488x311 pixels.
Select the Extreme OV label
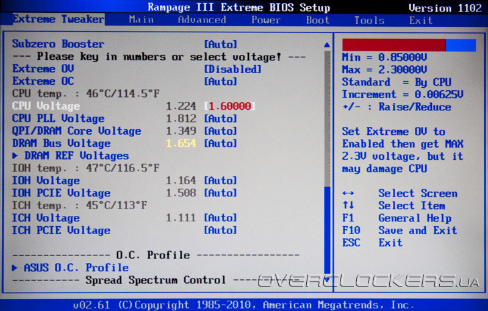point(43,69)
